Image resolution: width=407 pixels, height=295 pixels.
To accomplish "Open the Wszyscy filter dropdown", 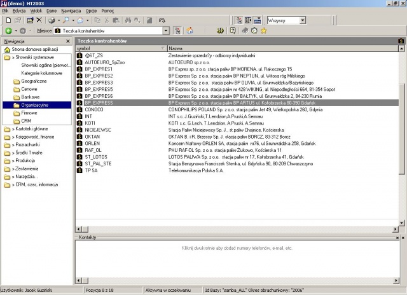I will coord(303,20).
